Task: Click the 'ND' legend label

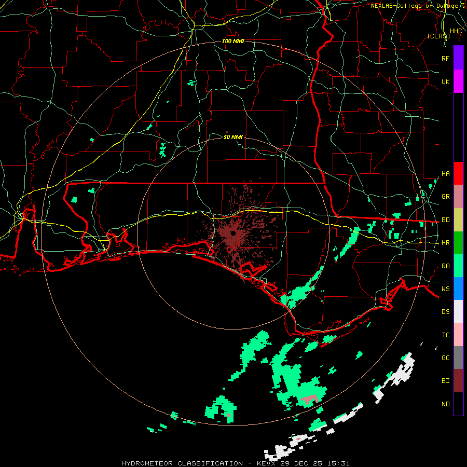Action: pos(445,404)
